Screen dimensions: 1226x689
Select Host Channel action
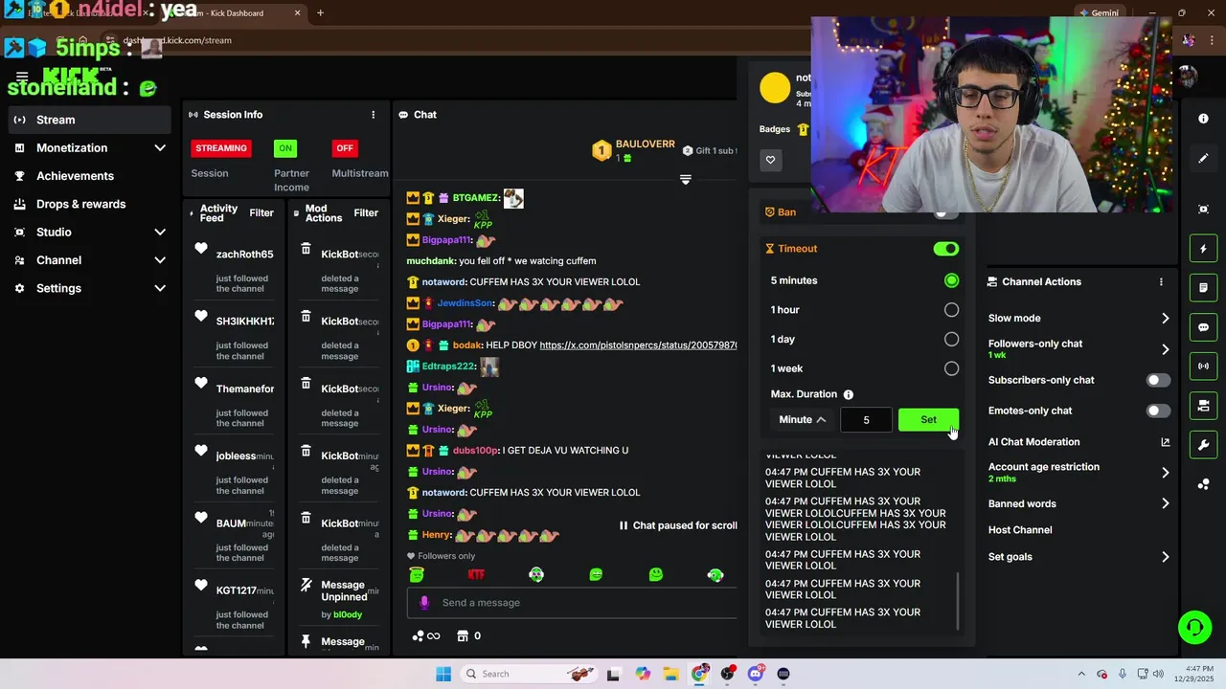click(x=1020, y=530)
